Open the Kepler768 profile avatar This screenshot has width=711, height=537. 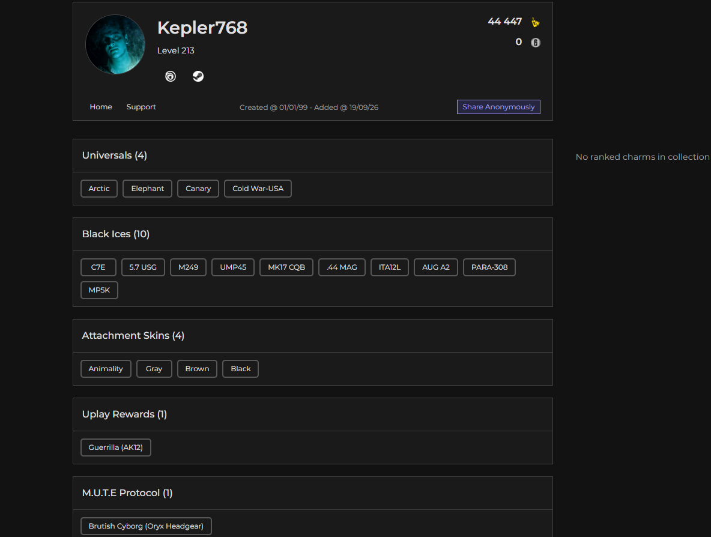(115, 44)
